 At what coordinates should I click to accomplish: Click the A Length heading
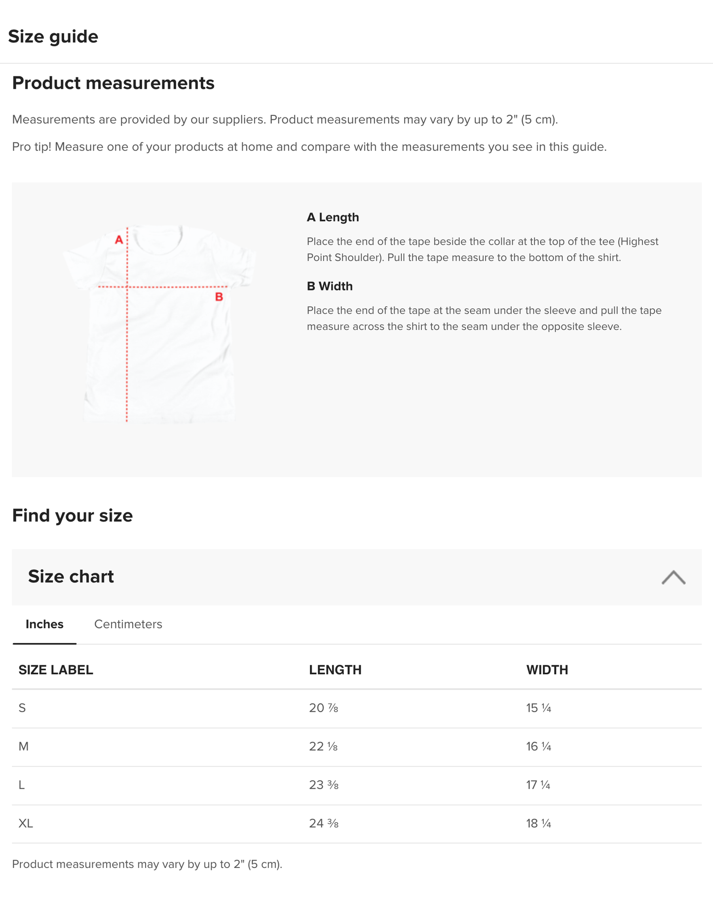[x=333, y=217]
